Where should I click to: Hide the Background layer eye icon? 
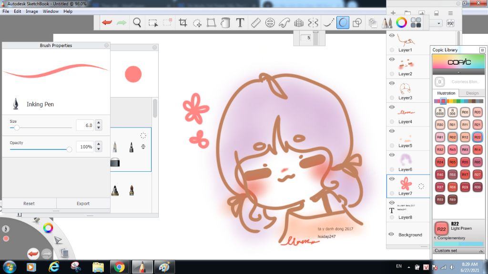tap(392, 234)
